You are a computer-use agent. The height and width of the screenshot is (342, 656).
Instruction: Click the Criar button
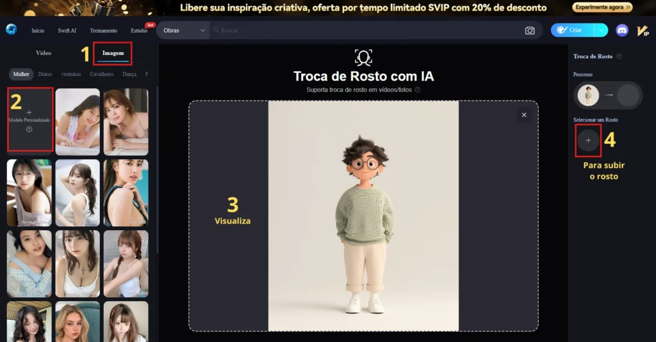click(x=572, y=30)
